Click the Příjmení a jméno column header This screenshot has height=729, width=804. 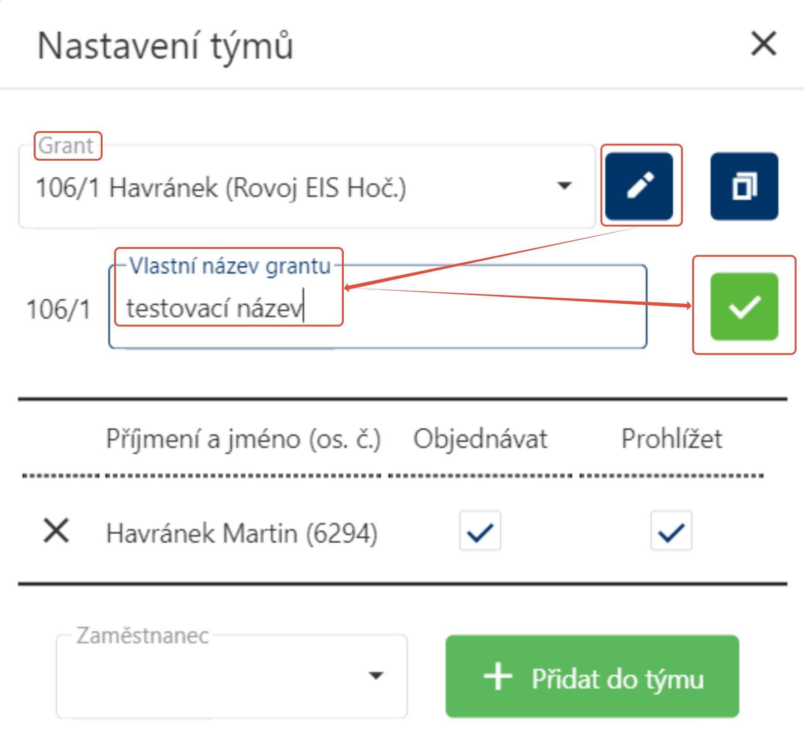[x=243, y=439]
